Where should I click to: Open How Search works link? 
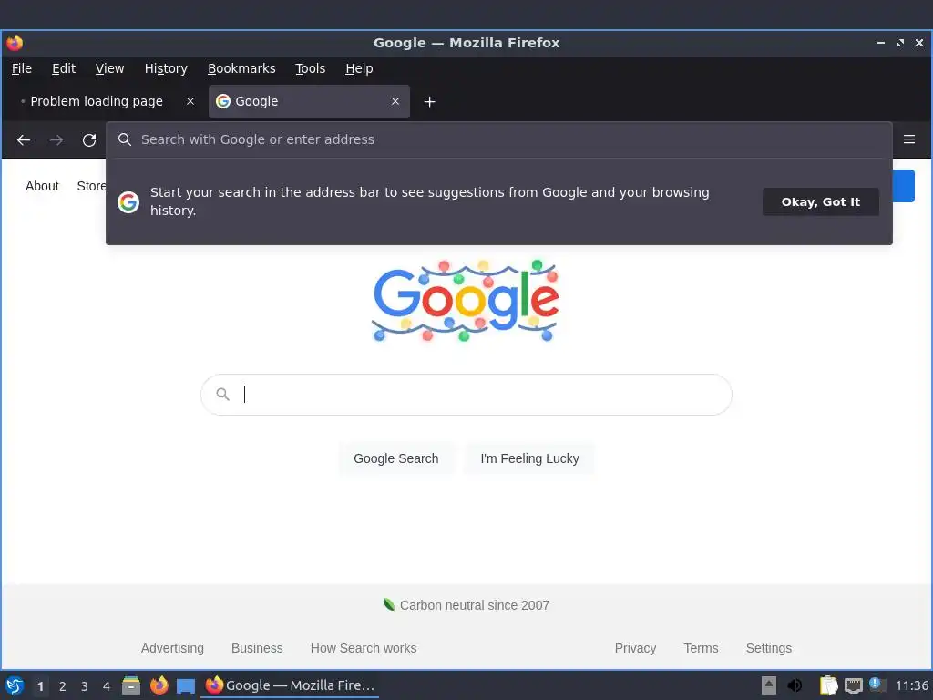coord(364,648)
